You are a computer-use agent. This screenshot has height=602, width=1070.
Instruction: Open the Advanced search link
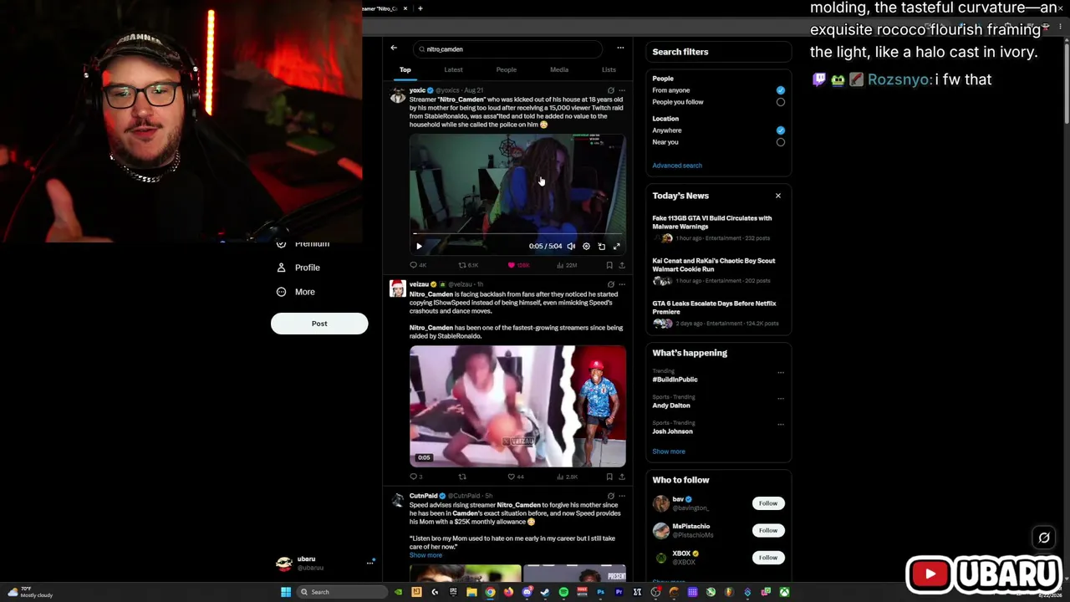coord(677,166)
